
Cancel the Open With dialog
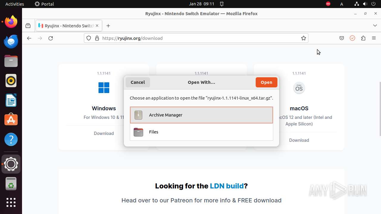click(x=138, y=82)
